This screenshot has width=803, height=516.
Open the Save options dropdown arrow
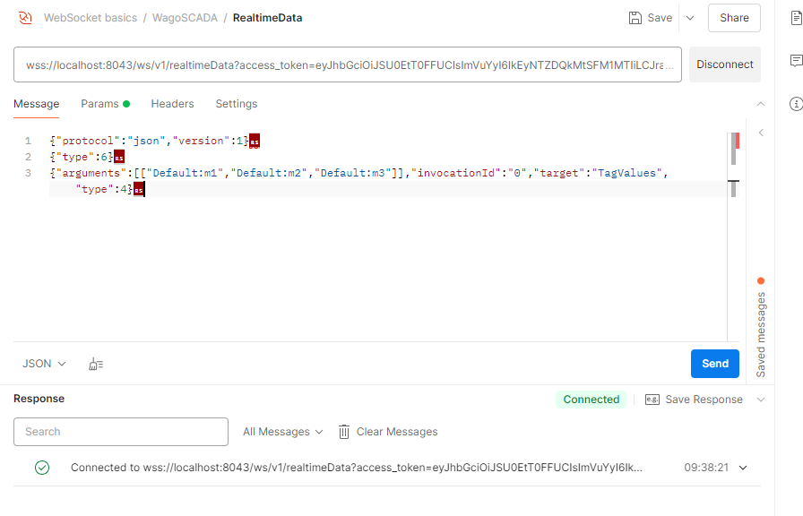pos(689,18)
